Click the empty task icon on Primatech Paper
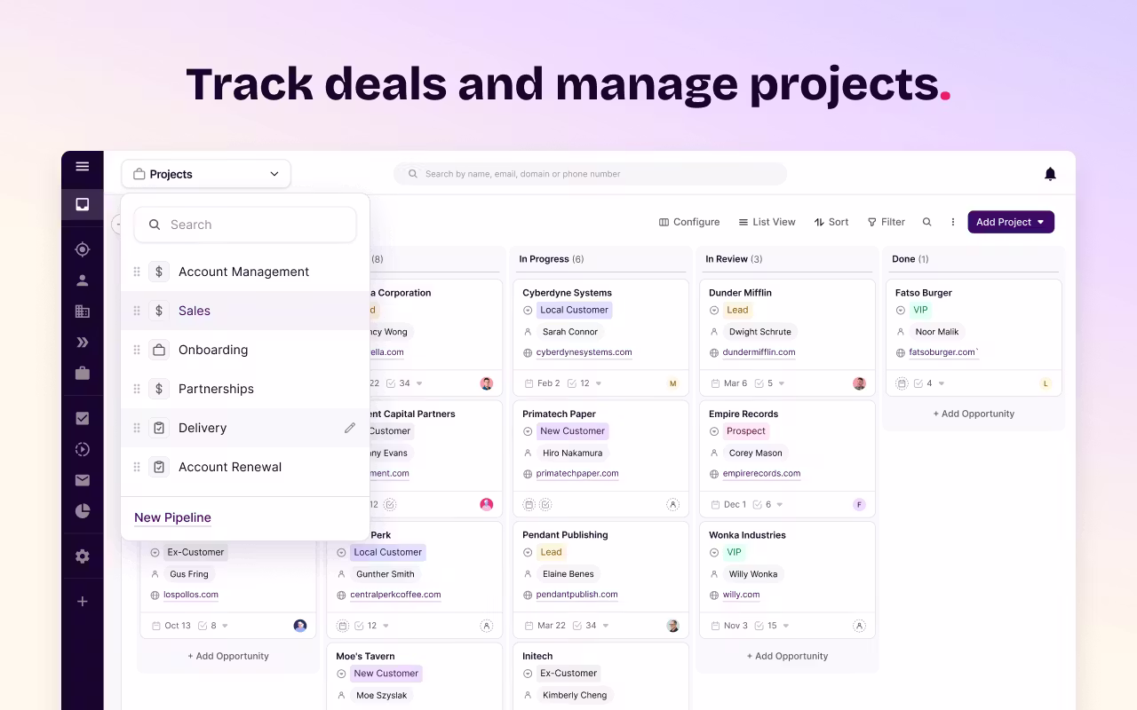The image size is (1137, 710). [x=545, y=504]
